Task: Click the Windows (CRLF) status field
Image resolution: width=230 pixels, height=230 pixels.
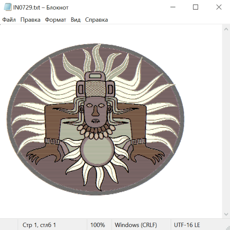Action: 136,225
